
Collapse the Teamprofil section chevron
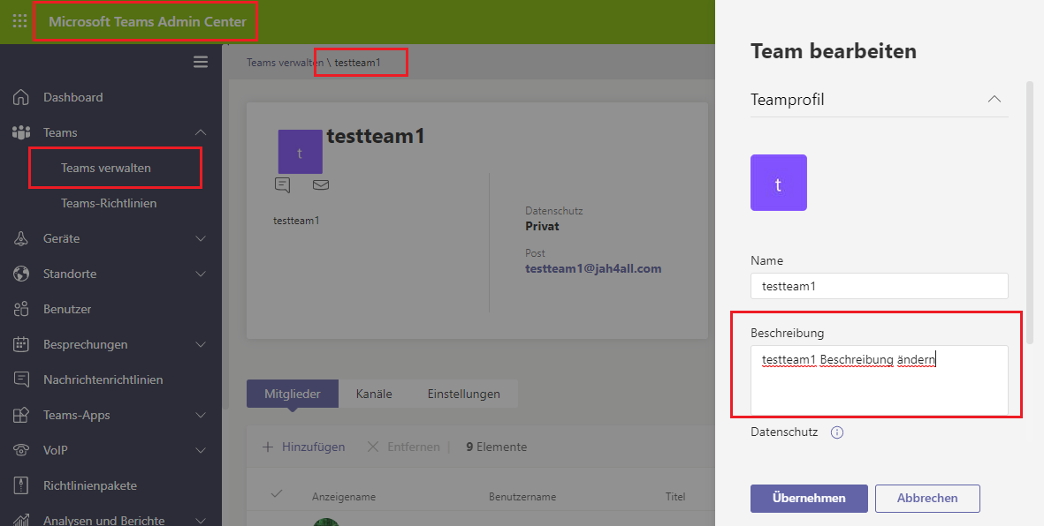click(994, 99)
